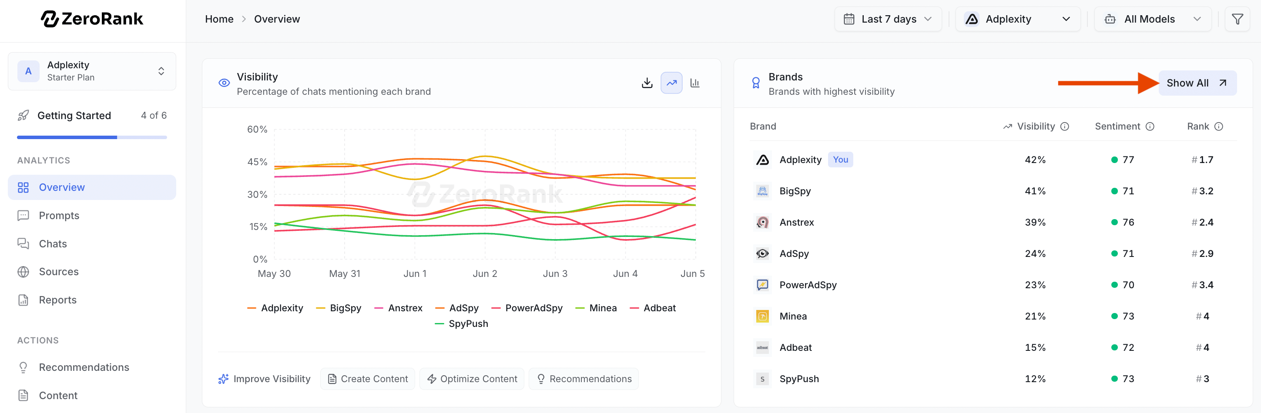Switch Visibility chart to bar view
Viewport: 1261px width, 413px height.
tap(694, 83)
